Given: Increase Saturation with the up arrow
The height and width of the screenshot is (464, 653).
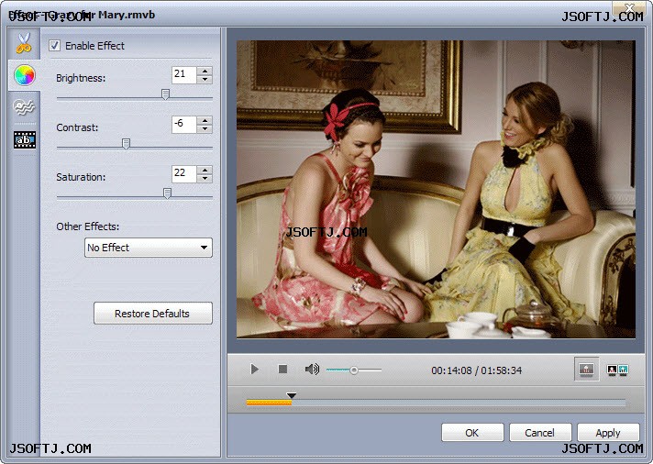Looking at the screenshot, I should coord(205,170).
